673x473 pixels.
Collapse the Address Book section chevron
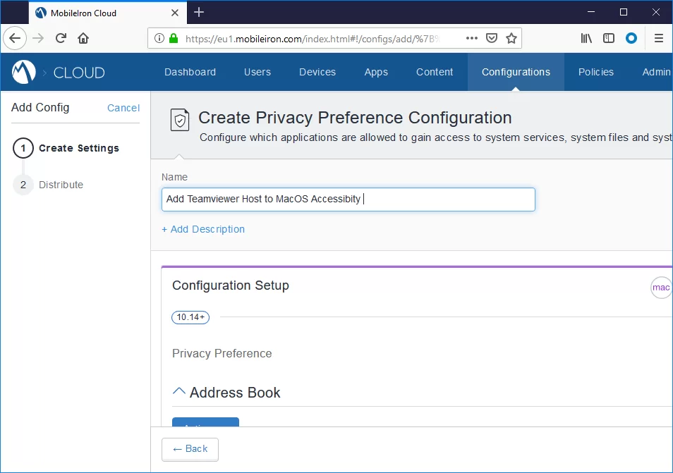coord(179,392)
